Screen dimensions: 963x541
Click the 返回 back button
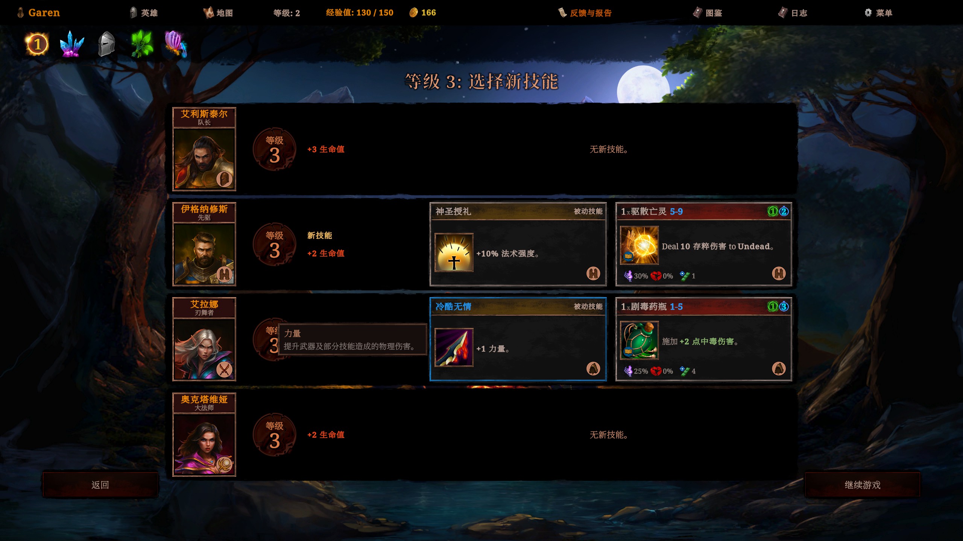click(100, 485)
